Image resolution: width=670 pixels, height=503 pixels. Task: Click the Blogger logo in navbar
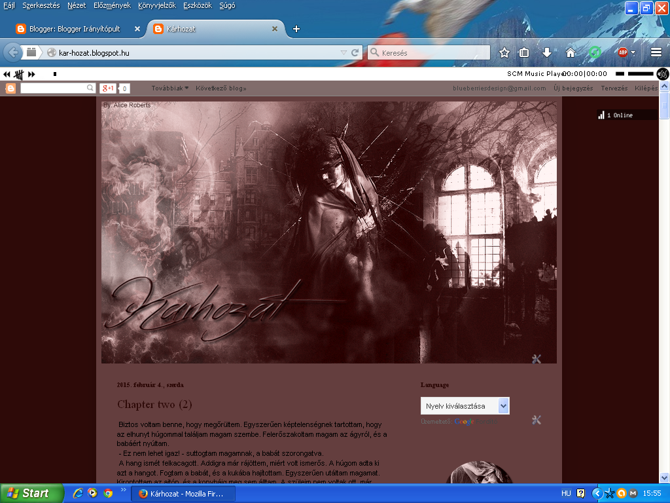pyautogui.click(x=10, y=88)
